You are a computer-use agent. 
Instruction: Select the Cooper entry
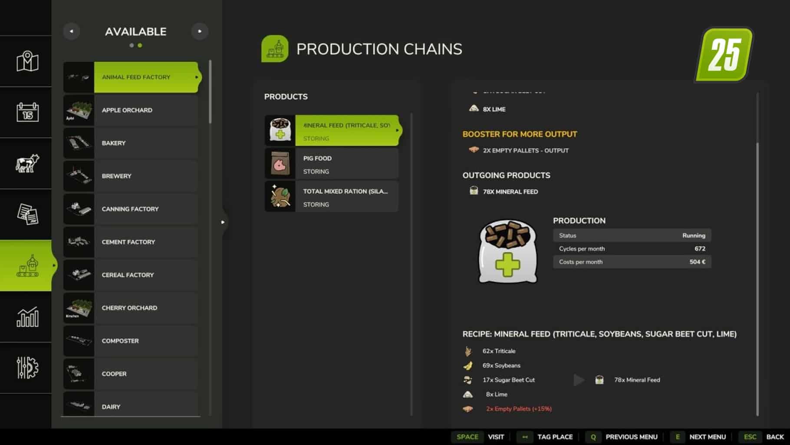point(131,374)
